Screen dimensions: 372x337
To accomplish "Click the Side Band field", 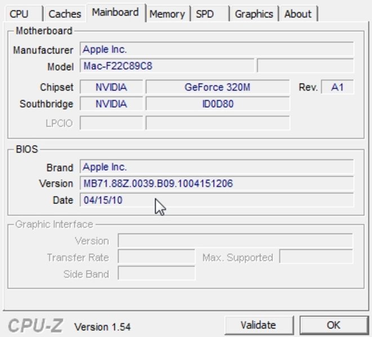I will click(156, 274).
